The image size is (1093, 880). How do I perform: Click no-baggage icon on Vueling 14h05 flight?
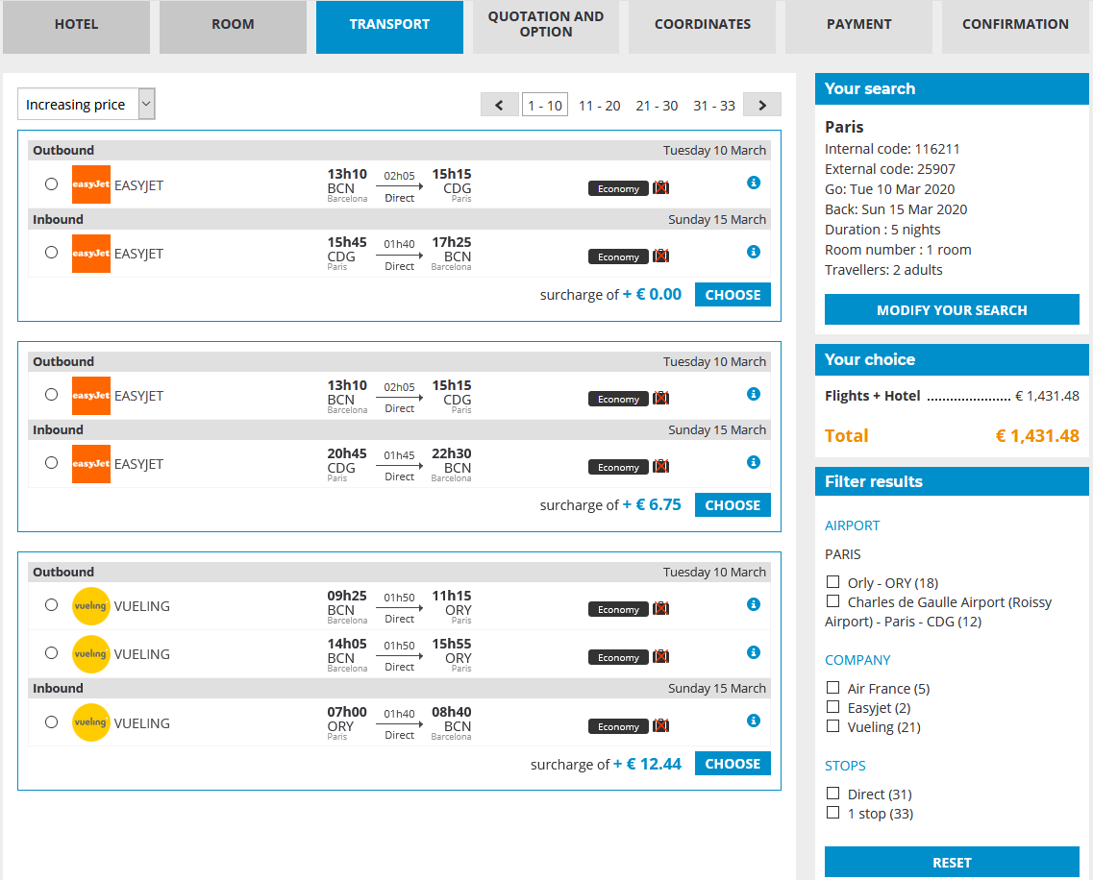(660, 657)
